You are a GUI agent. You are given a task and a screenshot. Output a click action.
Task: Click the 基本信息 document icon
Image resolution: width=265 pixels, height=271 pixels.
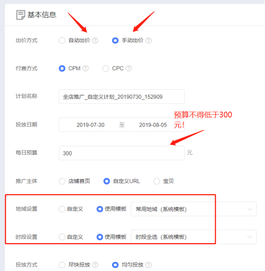pos(21,15)
